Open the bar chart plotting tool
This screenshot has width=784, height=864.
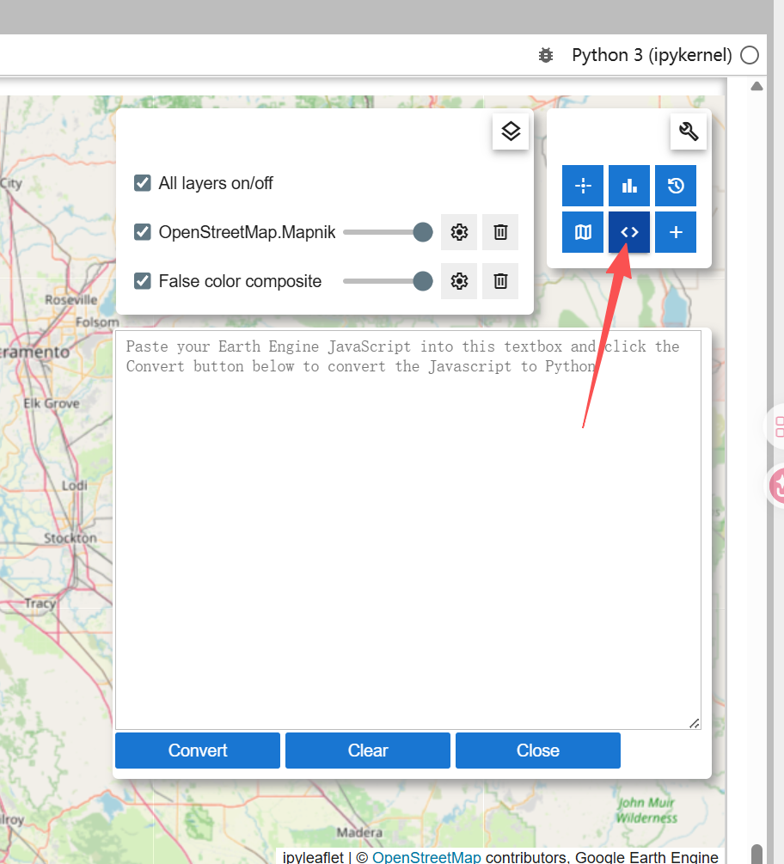(629, 186)
